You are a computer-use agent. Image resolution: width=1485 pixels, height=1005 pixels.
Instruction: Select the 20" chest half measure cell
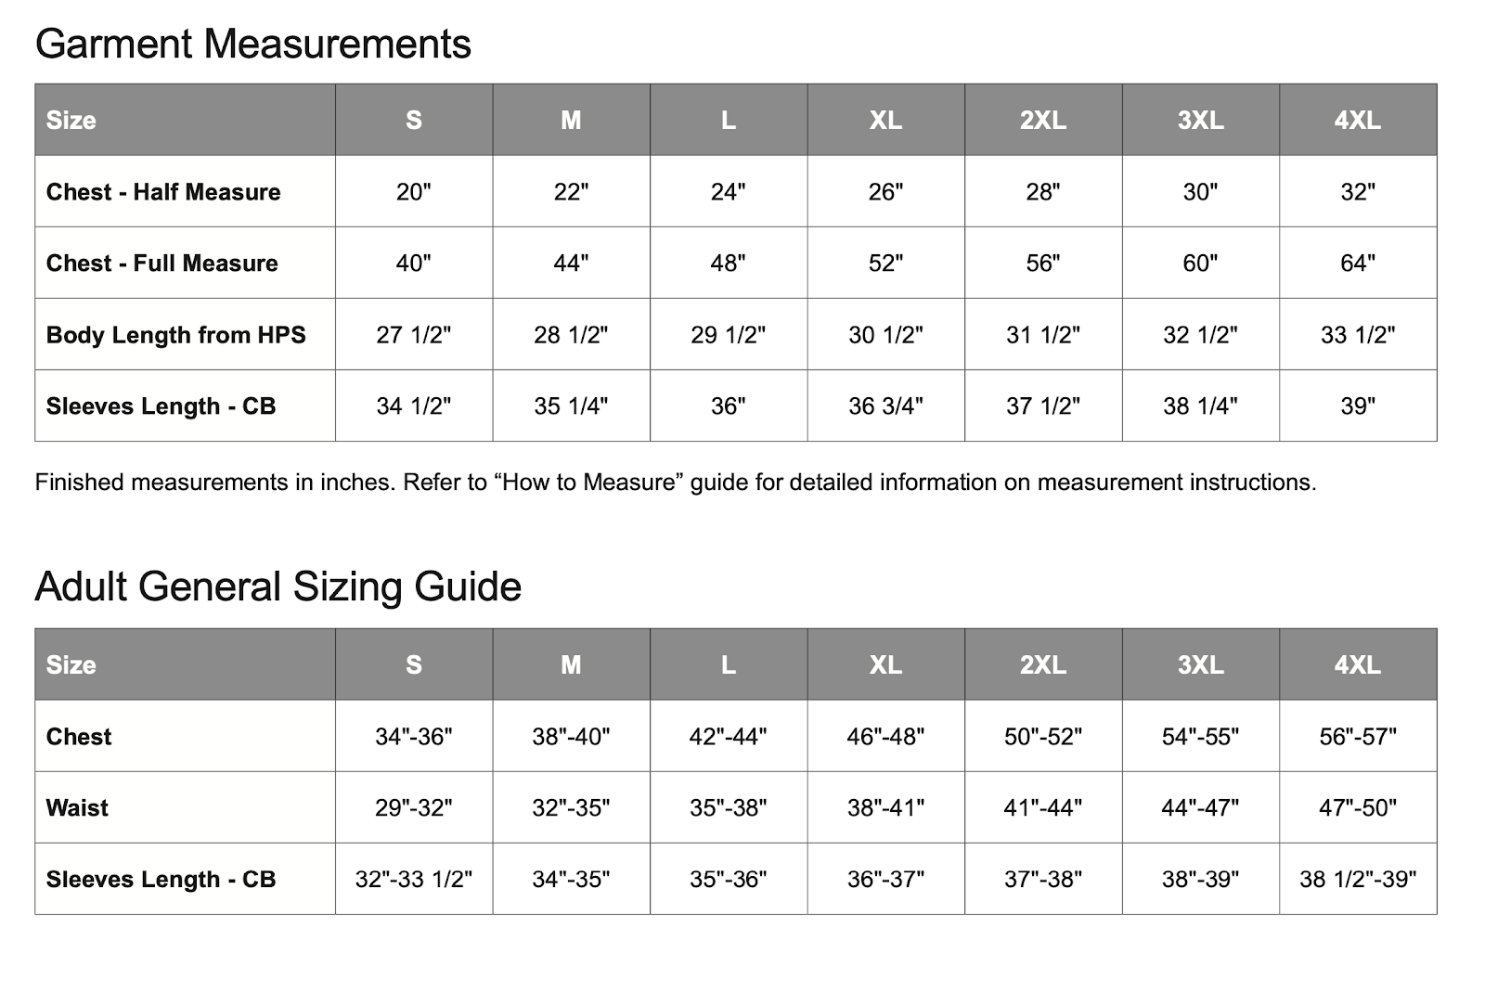414,191
